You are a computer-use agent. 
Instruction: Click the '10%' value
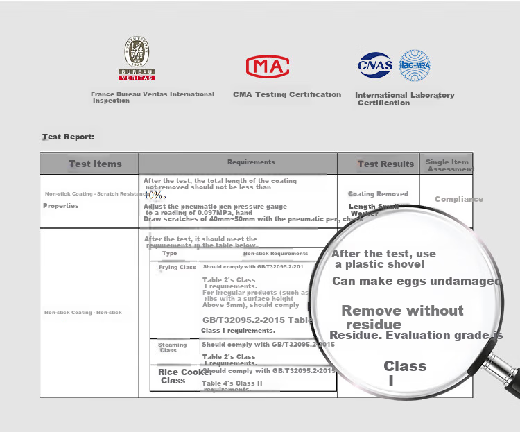click(x=155, y=195)
